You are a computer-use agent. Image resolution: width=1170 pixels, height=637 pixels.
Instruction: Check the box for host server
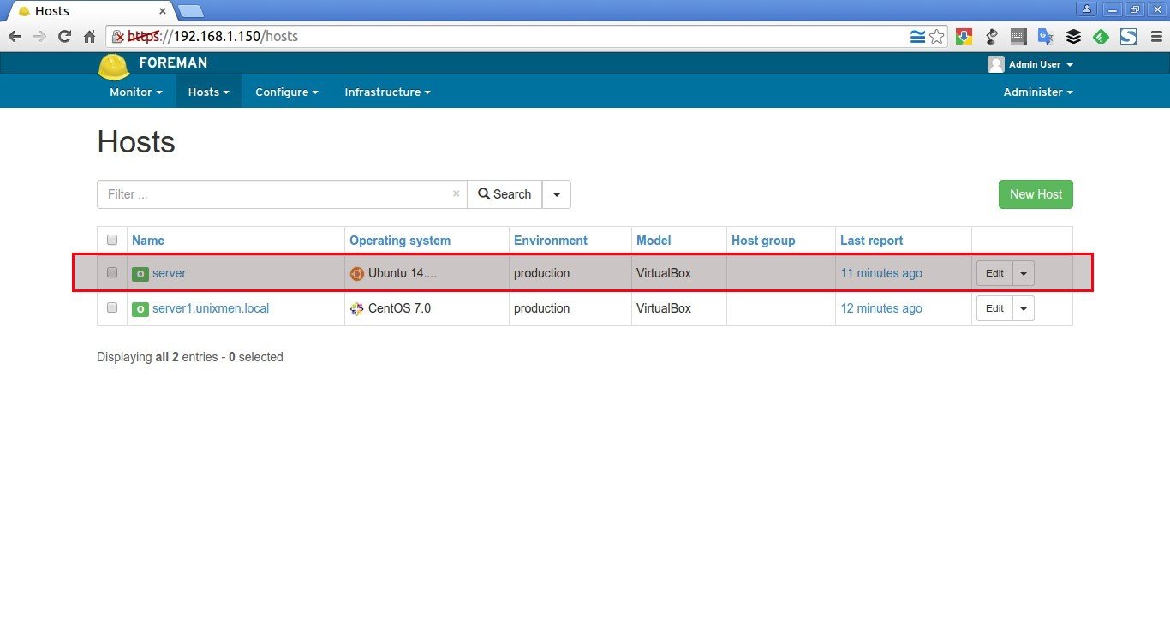(111, 272)
